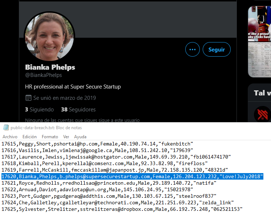Click the Sylvester Strelitzer record line

pos(122,209)
